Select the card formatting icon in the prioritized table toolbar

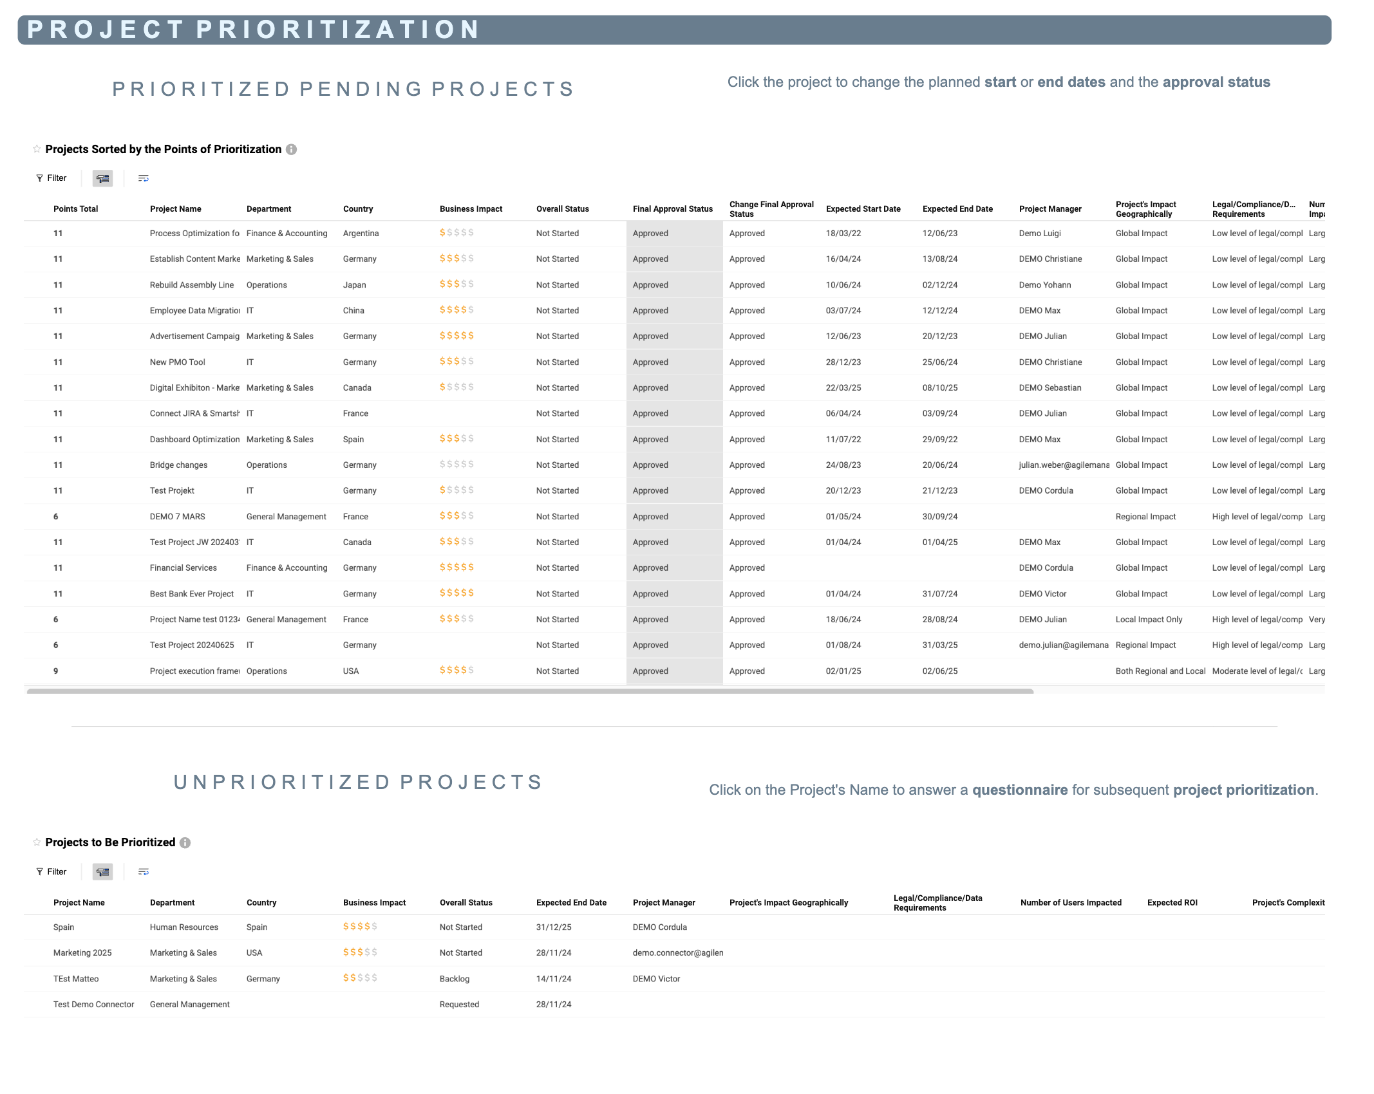point(102,178)
